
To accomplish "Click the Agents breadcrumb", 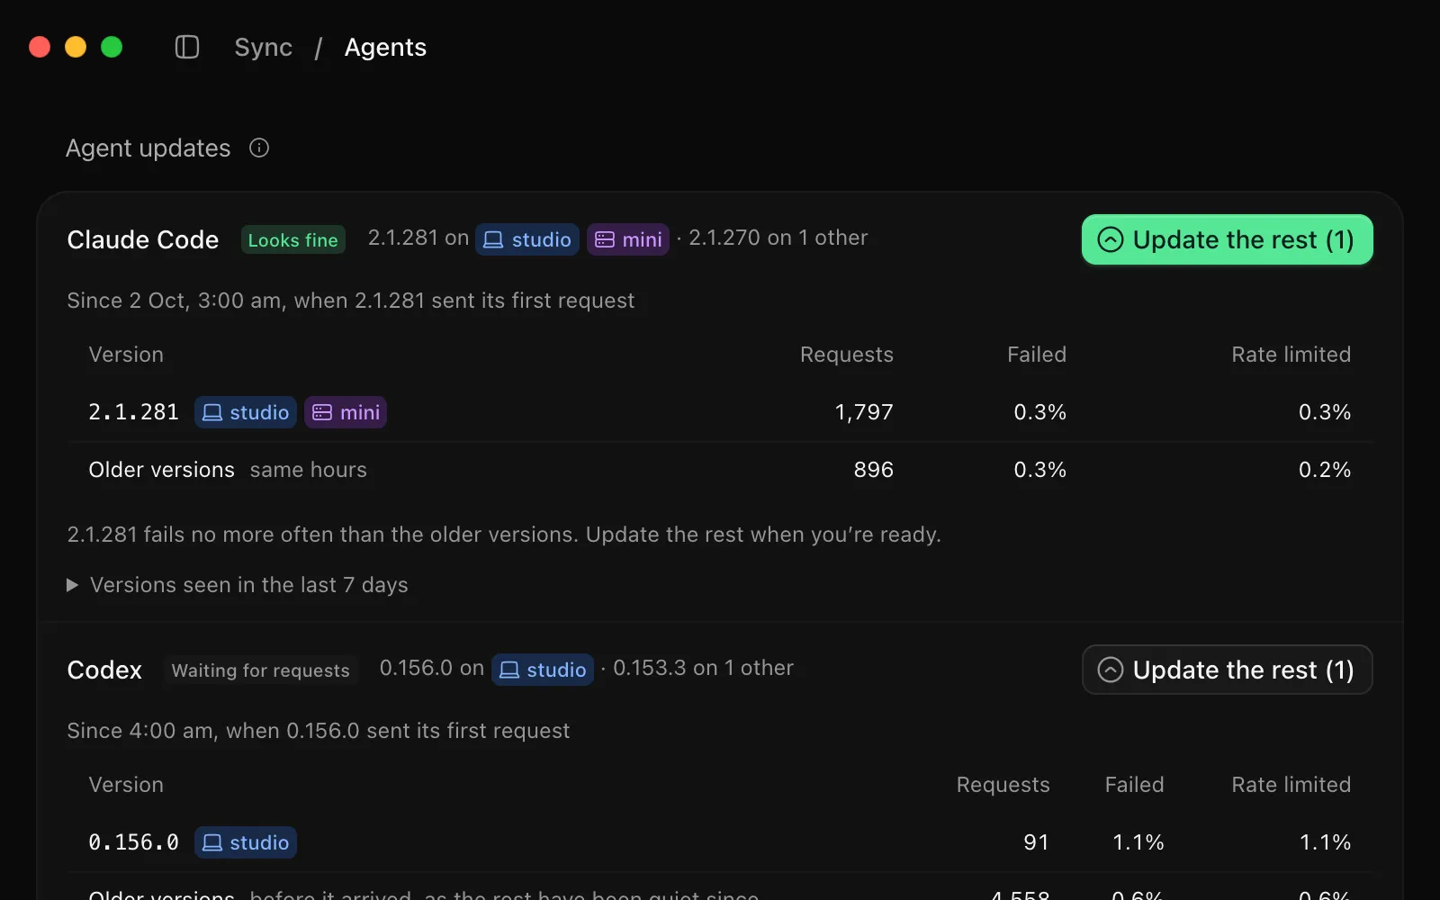I will (385, 47).
